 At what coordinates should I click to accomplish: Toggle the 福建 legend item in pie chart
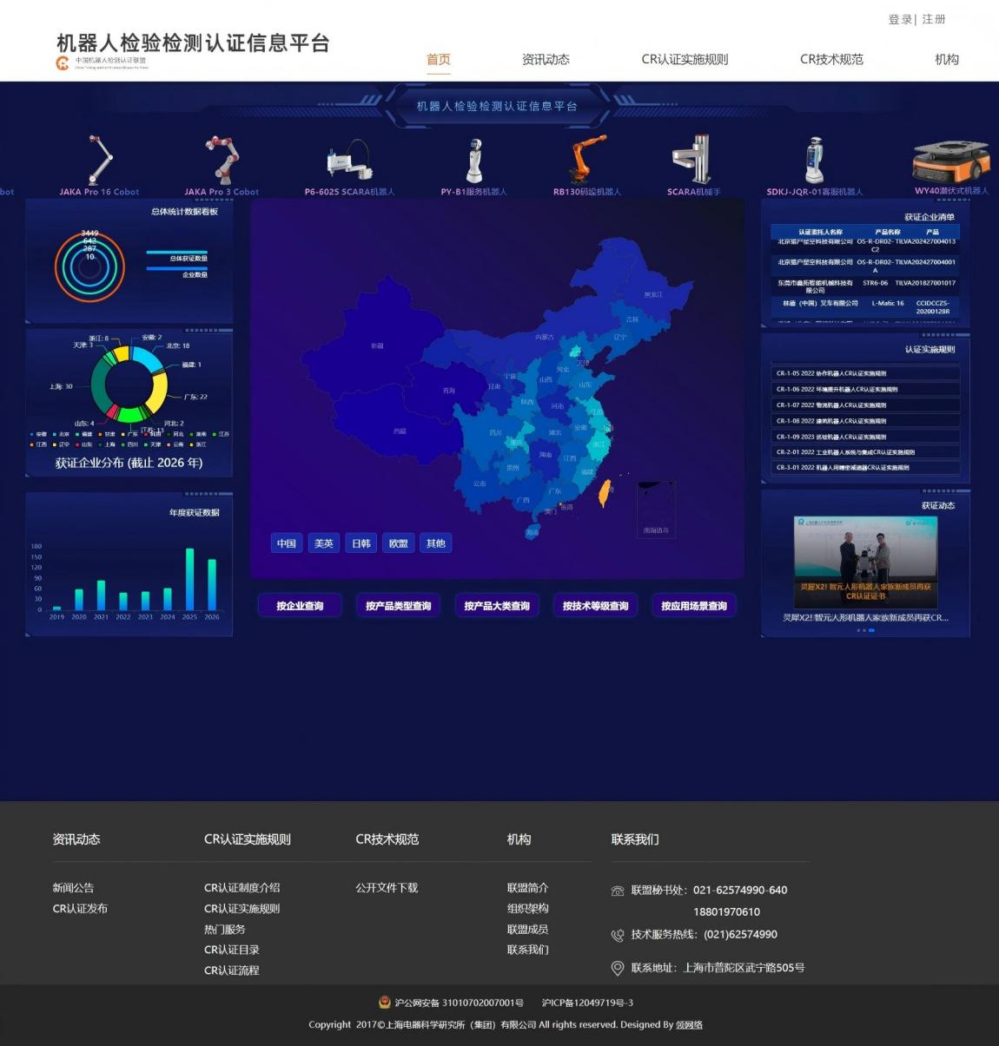coord(83,434)
